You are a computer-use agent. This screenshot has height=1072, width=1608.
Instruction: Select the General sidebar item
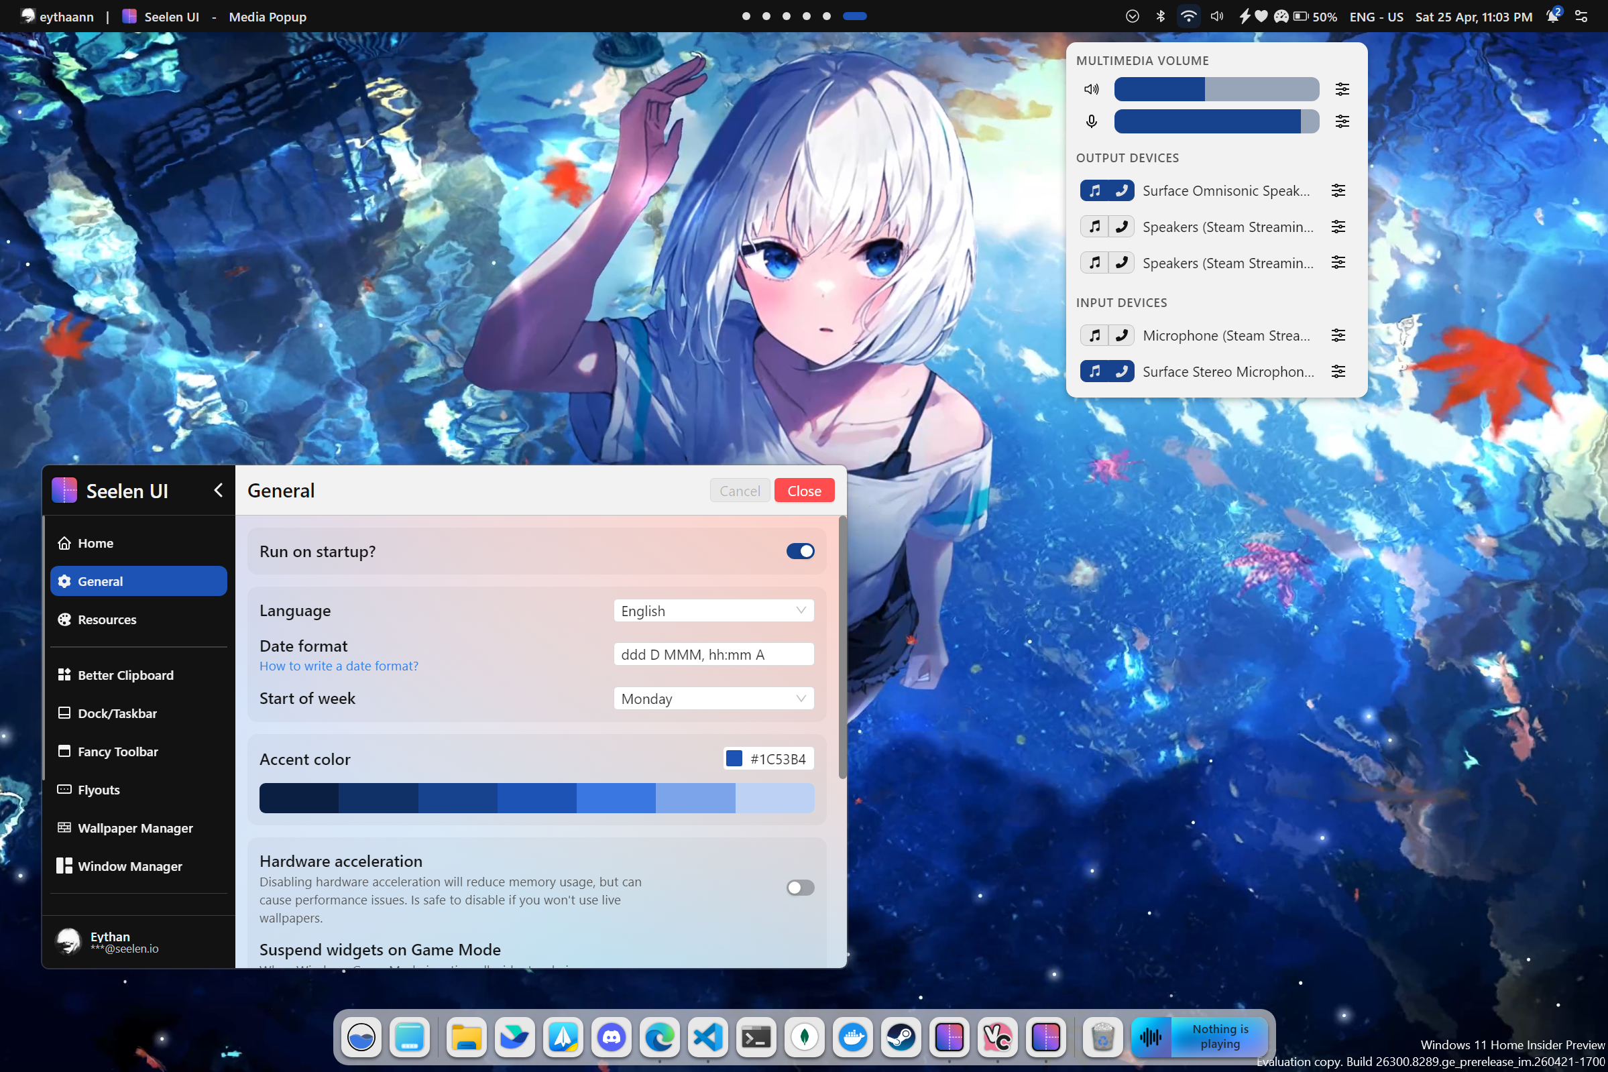click(x=139, y=581)
